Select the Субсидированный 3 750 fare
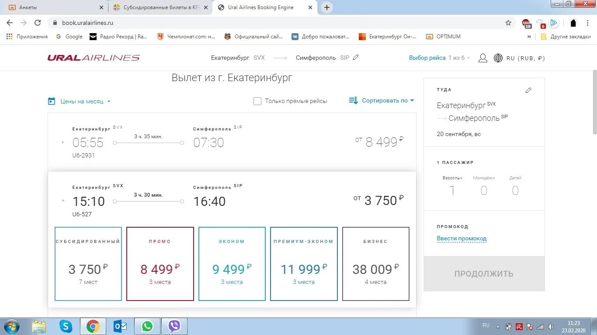The image size is (597, 335). 88,264
